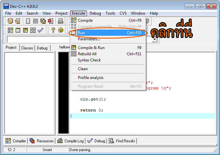Image resolution: width=220 pixels, height=155 pixels.
Task: Click the bottom Debug tab checkmark icon
Action: point(90,141)
